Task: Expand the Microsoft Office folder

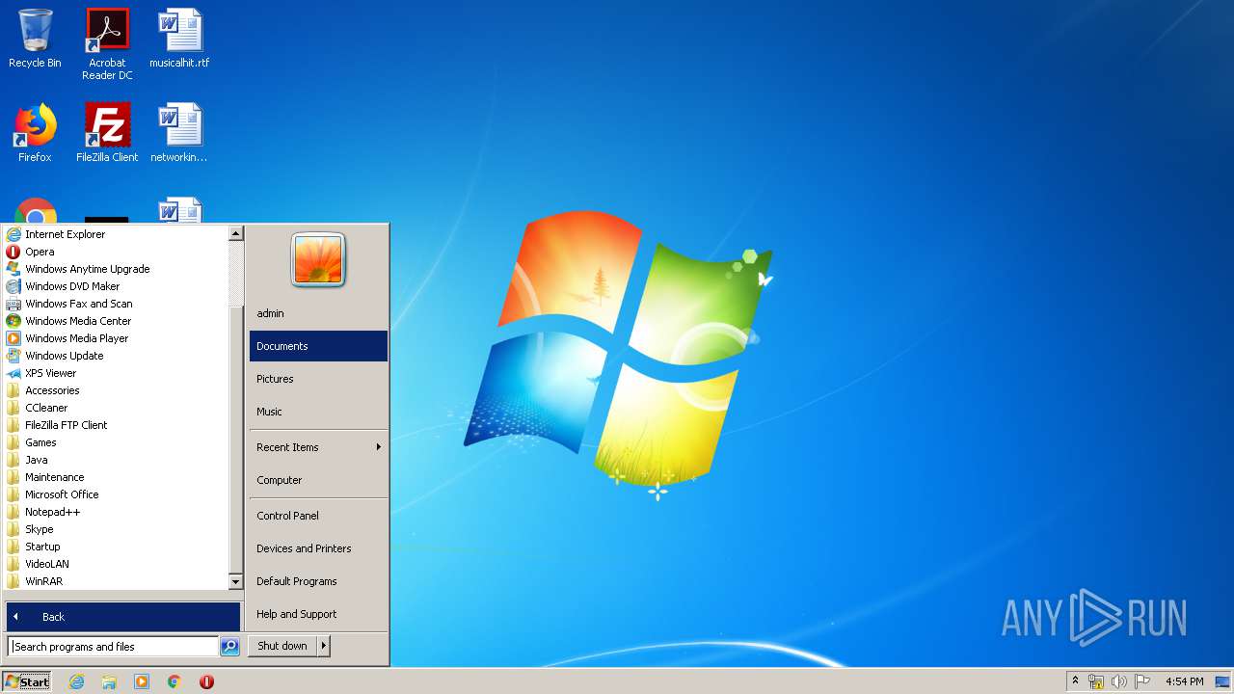Action: tap(116, 494)
